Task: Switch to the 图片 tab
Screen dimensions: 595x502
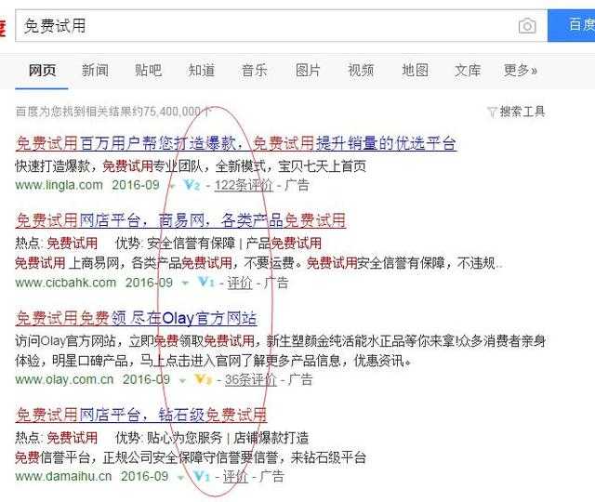Action: (308, 71)
